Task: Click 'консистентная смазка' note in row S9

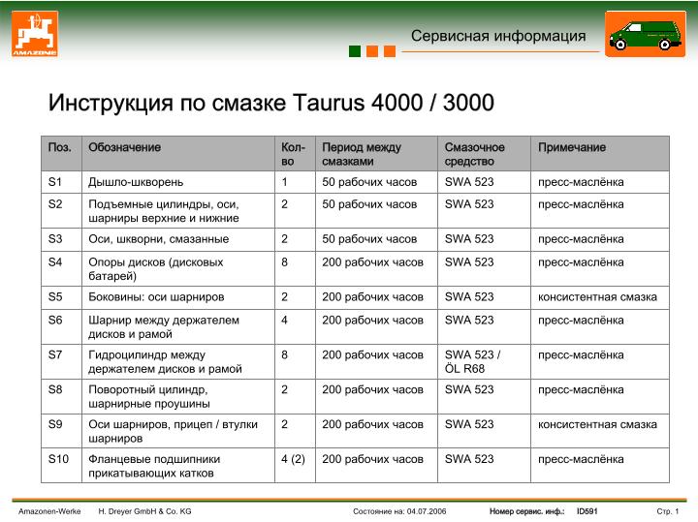Action: pos(597,424)
